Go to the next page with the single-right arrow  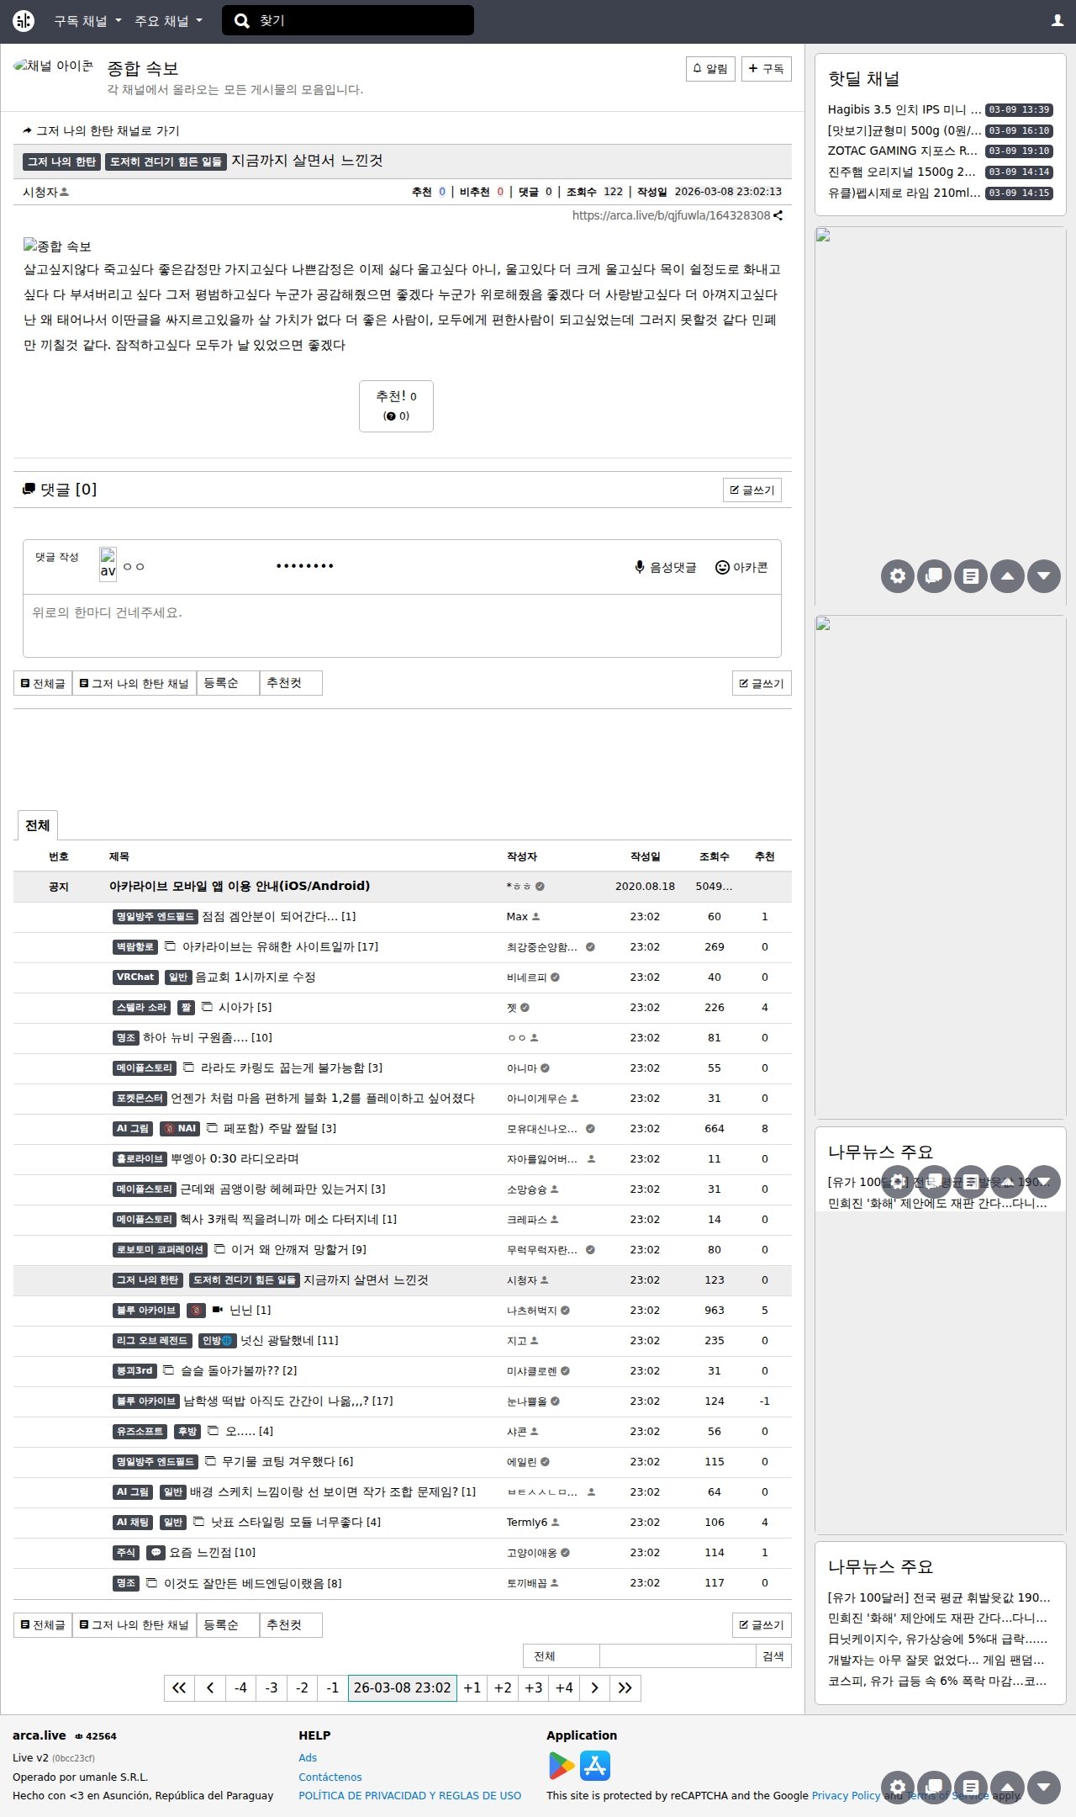point(595,1687)
